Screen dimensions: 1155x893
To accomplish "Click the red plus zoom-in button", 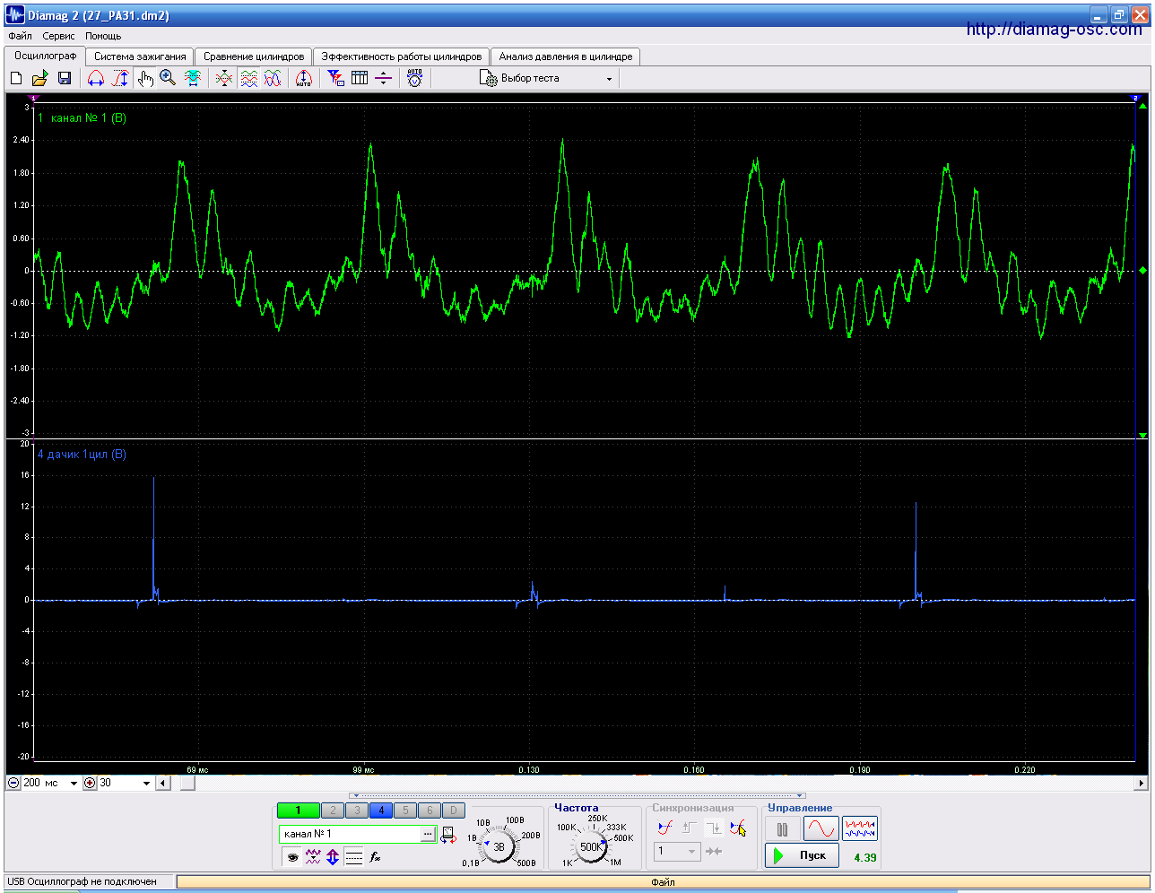I will tap(90, 783).
